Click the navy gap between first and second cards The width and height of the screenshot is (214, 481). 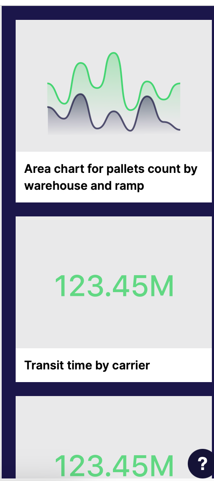114,210
